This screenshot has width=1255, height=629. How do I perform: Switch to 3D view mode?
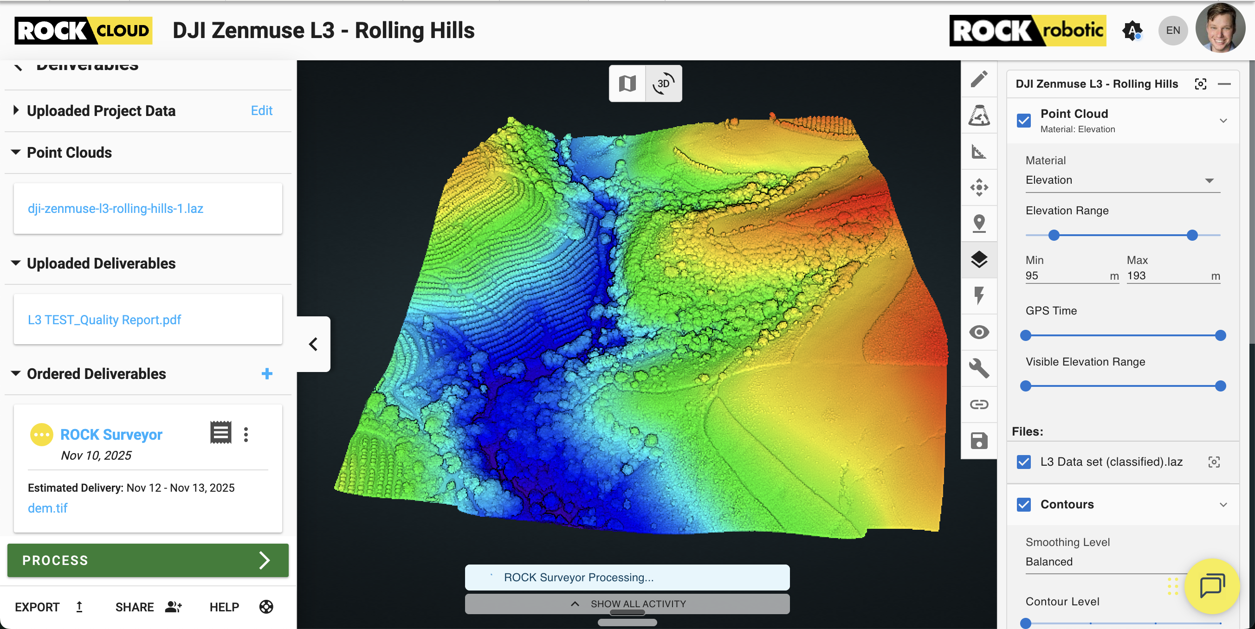pyautogui.click(x=663, y=83)
